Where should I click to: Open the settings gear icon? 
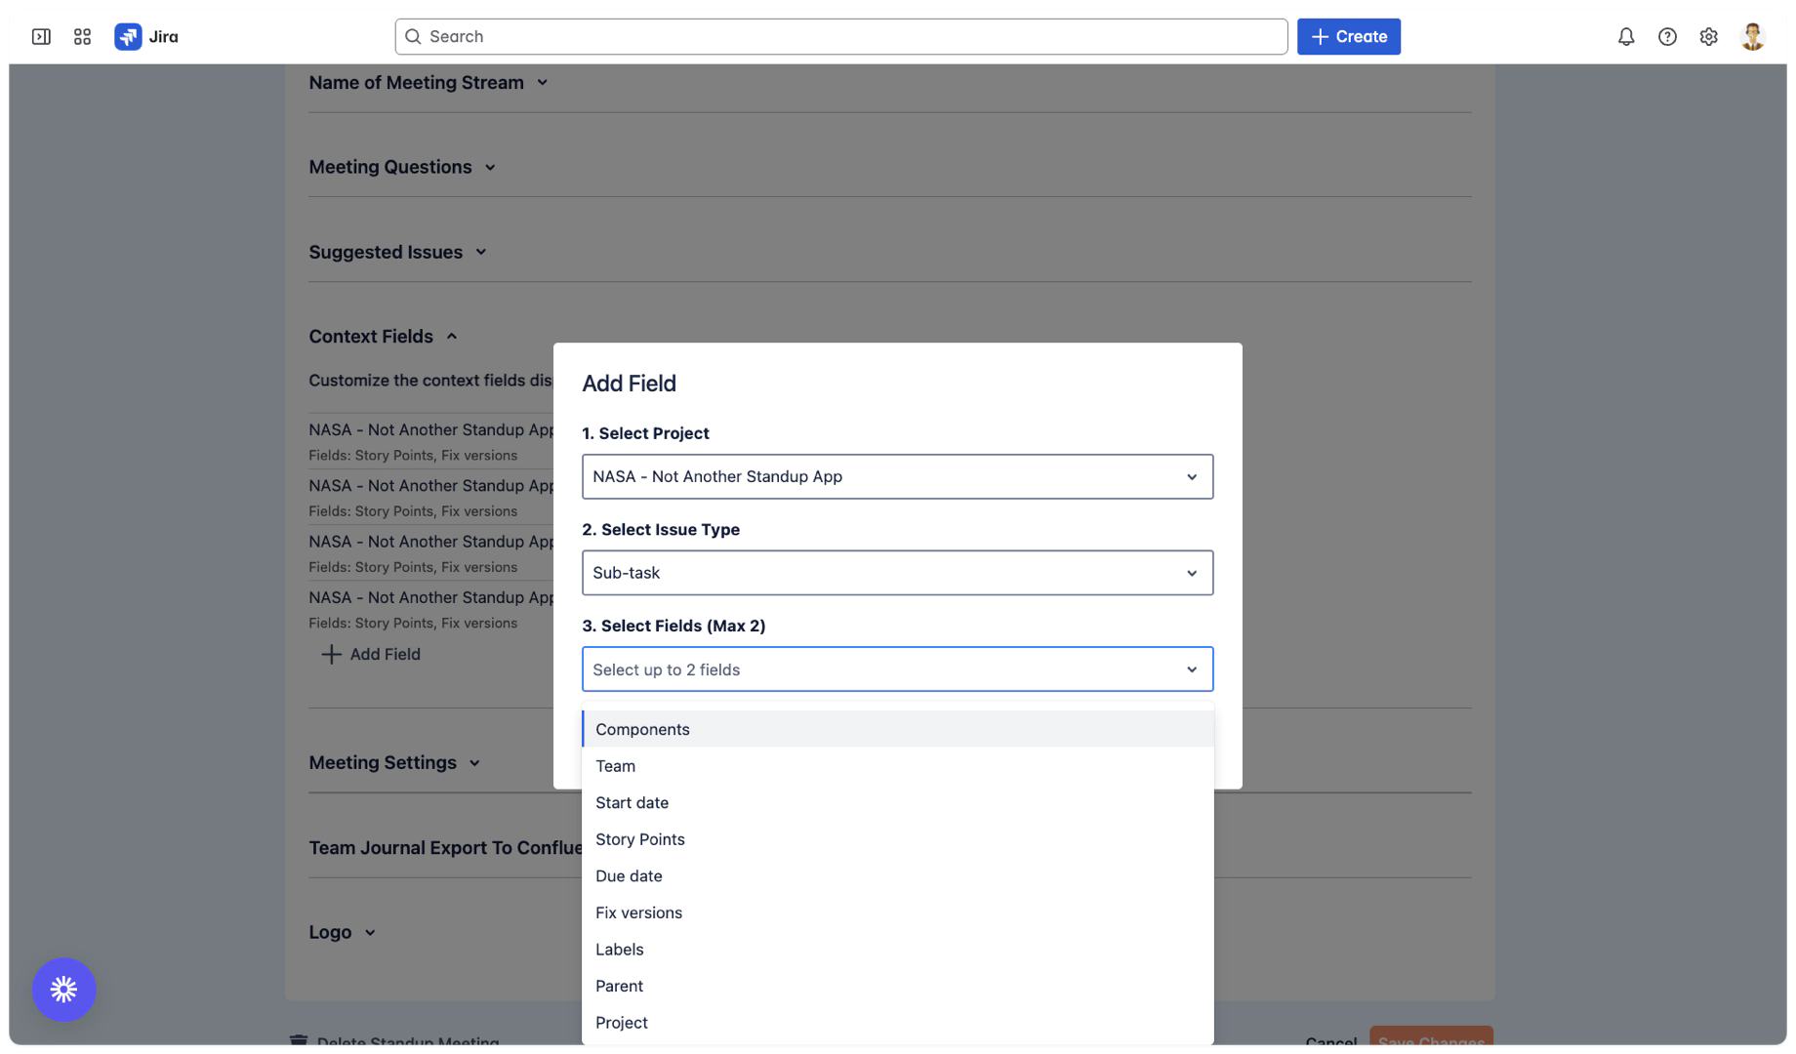(x=1708, y=36)
